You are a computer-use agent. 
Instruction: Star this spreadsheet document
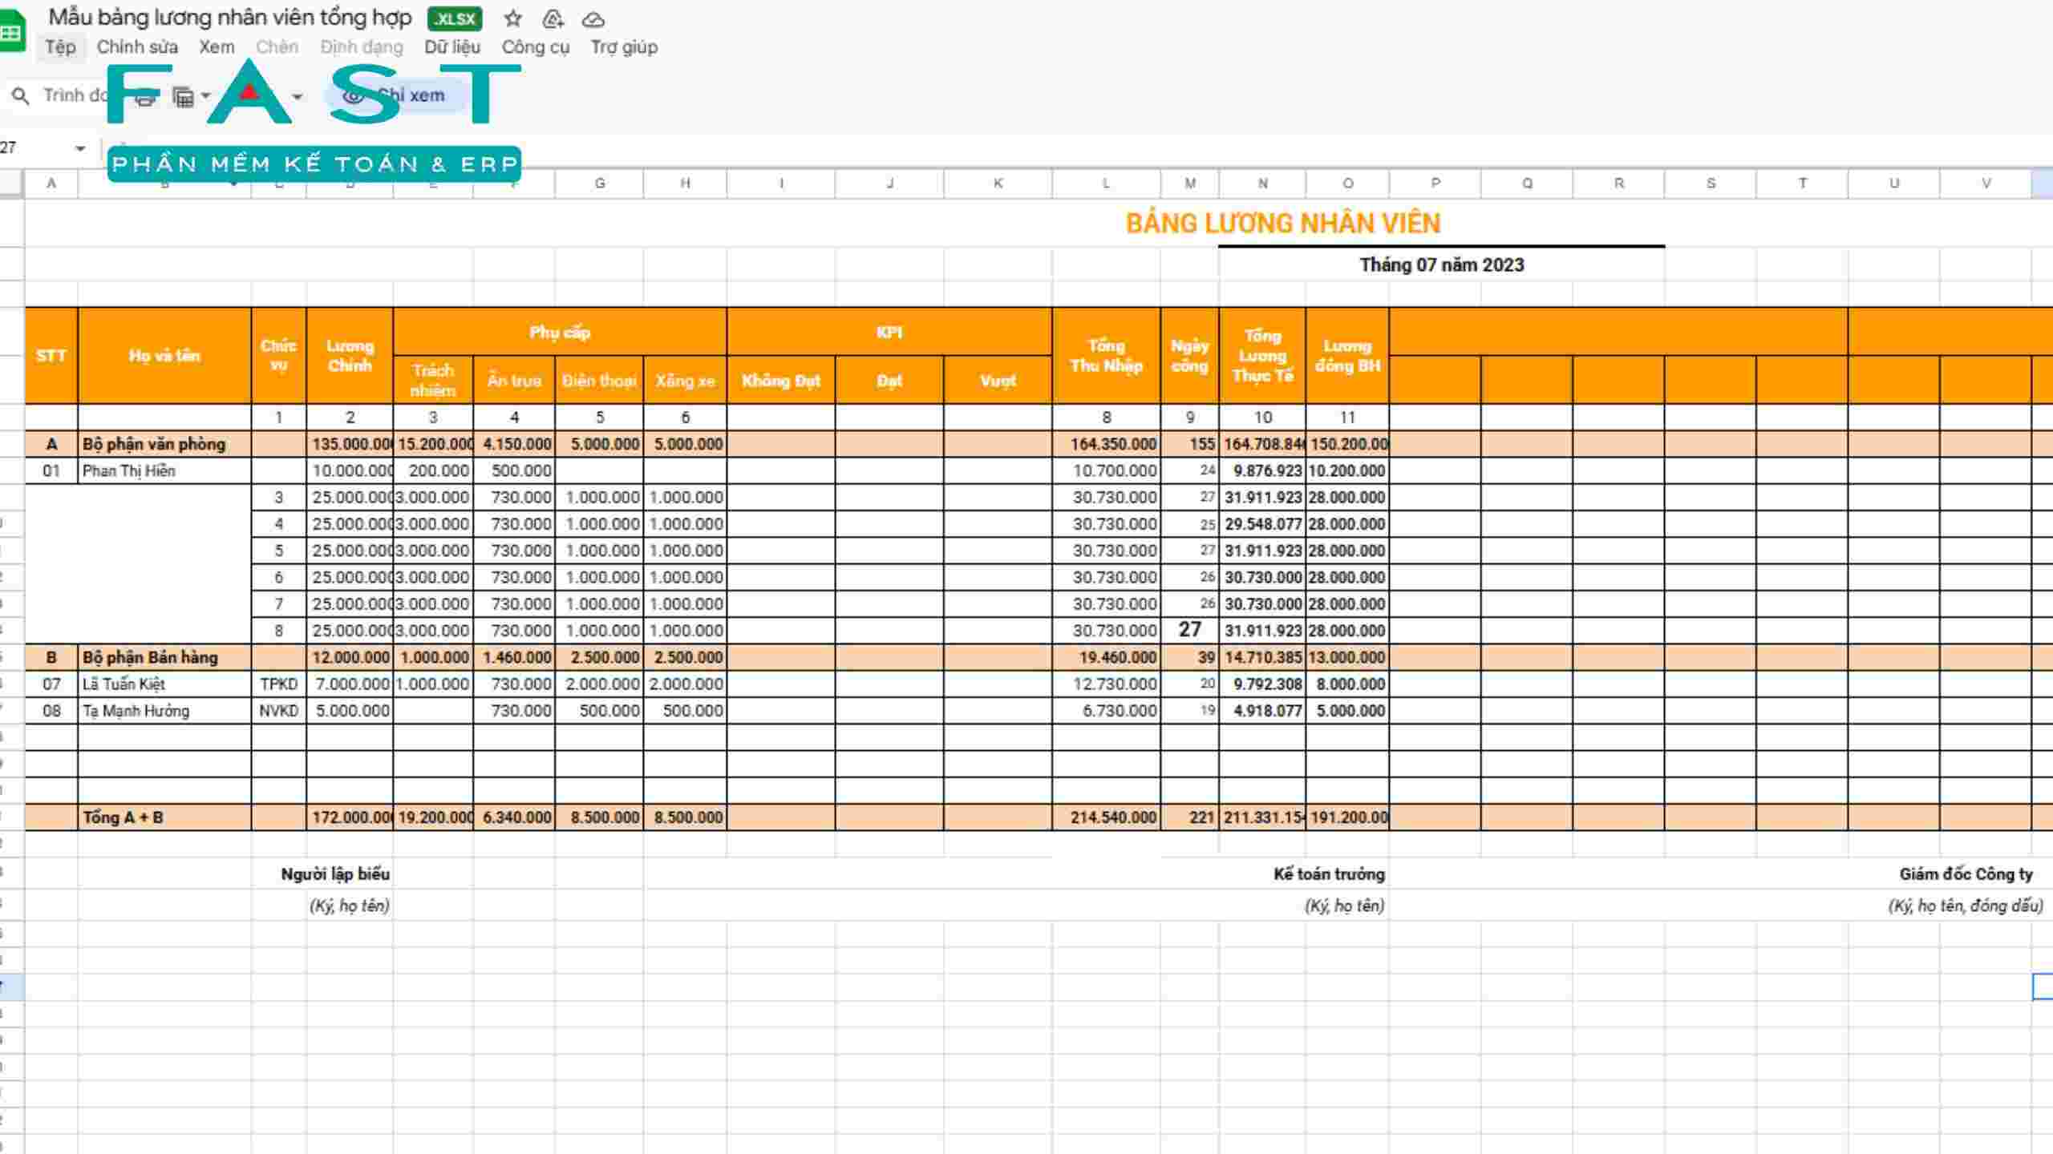click(513, 18)
